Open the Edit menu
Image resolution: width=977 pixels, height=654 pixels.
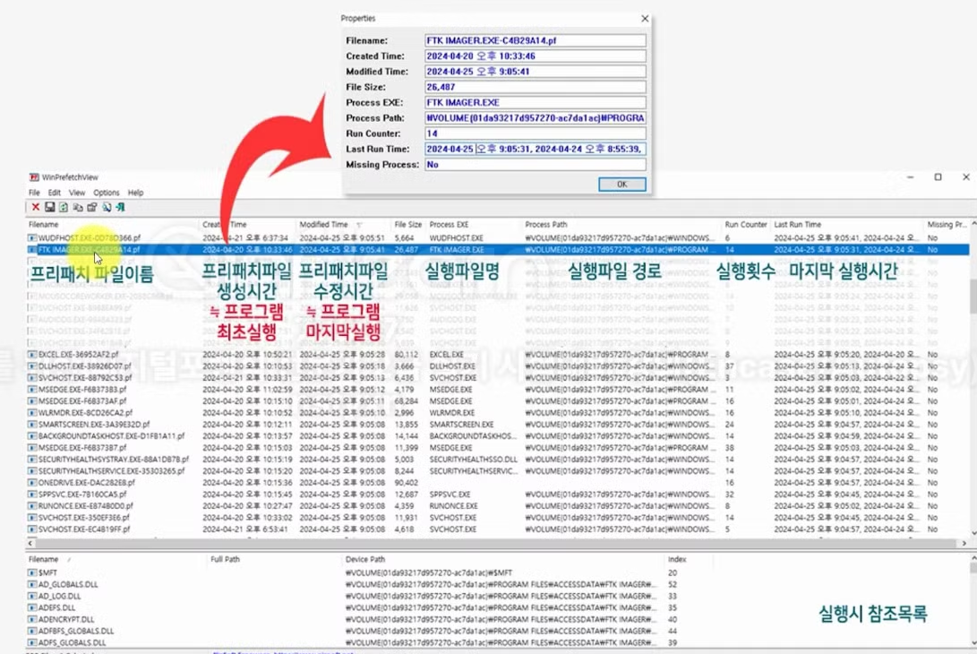[x=55, y=194]
